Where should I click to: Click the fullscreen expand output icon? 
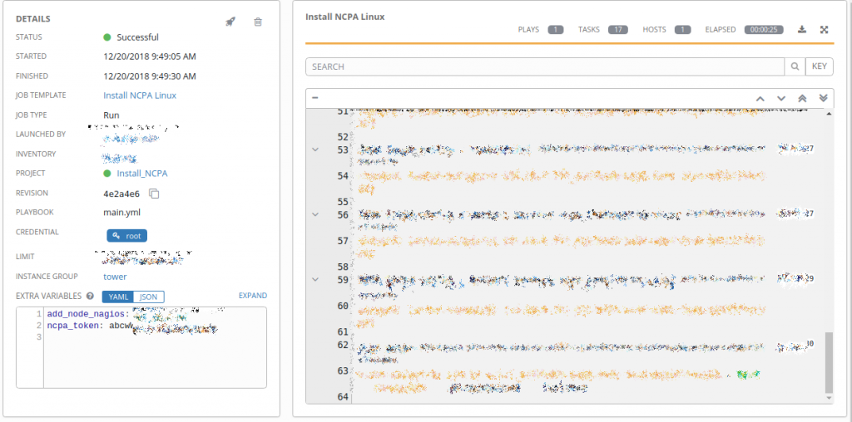click(824, 30)
